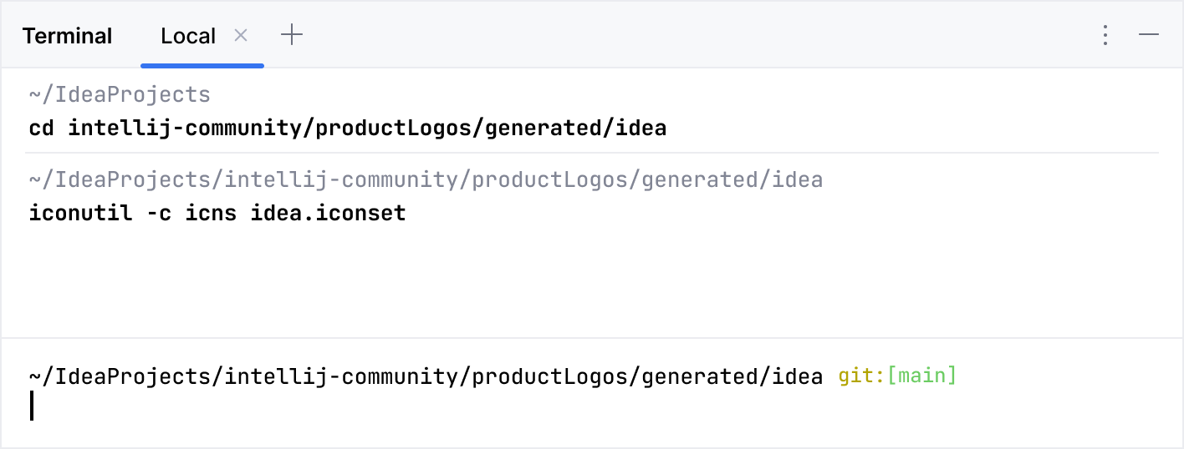This screenshot has width=1184, height=449.
Task: Click the [main] git branch label
Action: (x=921, y=376)
